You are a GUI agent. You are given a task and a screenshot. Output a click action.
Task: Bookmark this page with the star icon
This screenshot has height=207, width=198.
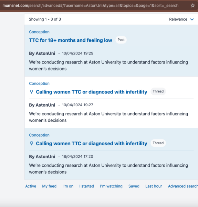(193, 6)
